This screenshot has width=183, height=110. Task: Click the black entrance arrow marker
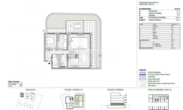pyautogui.click(x=49, y=63)
